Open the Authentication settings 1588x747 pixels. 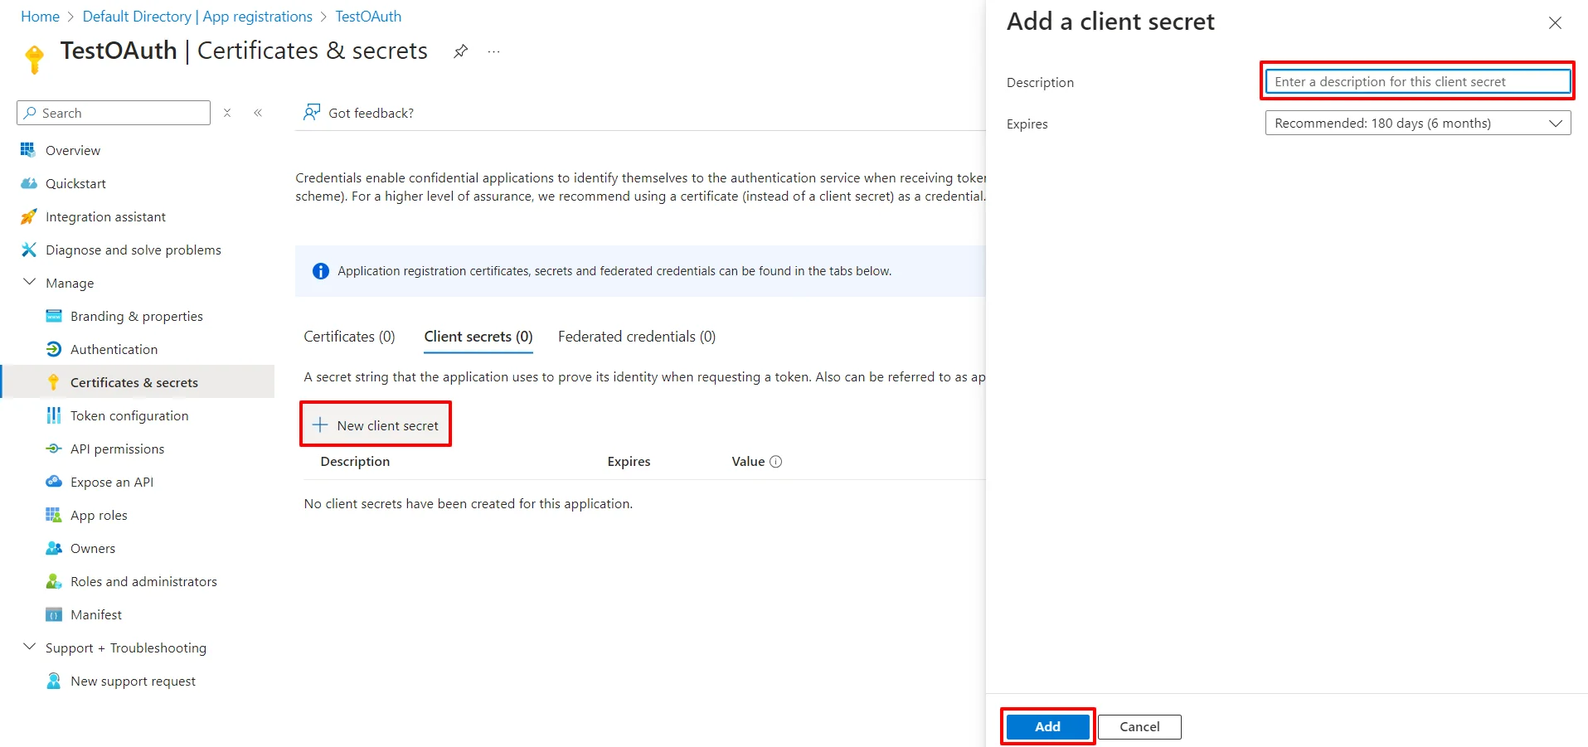(x=112, y=349)
